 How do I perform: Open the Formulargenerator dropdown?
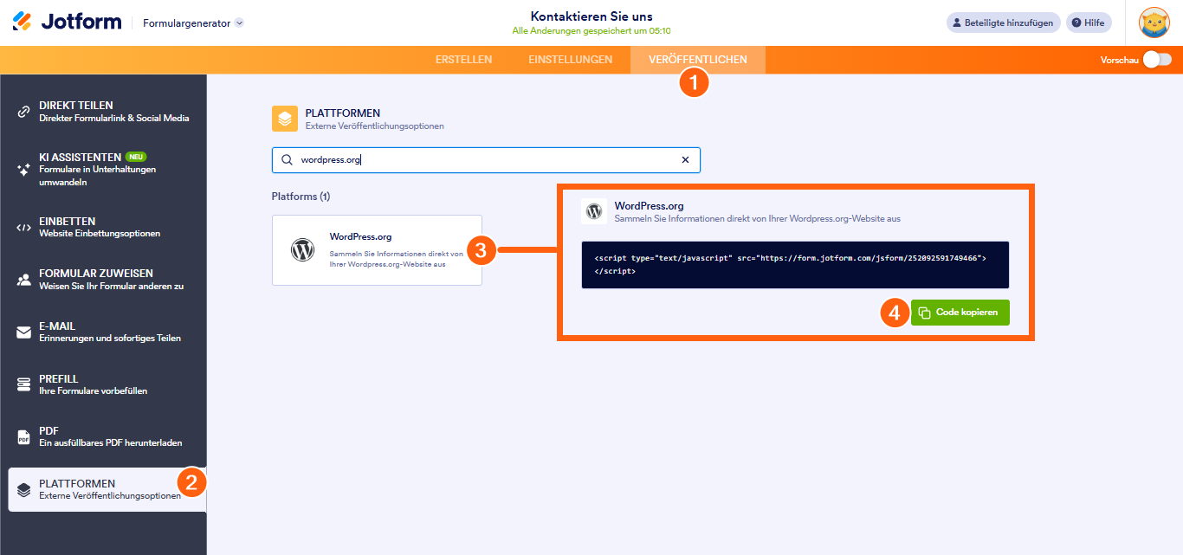pos(194,23)
